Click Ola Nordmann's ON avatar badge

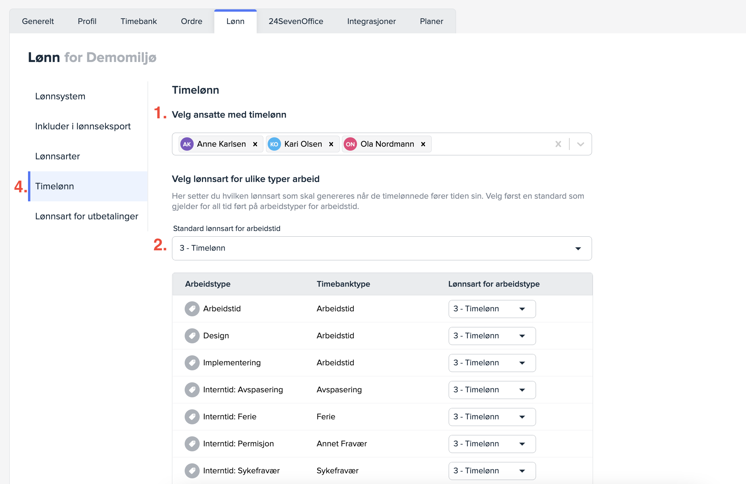point(350,144)
